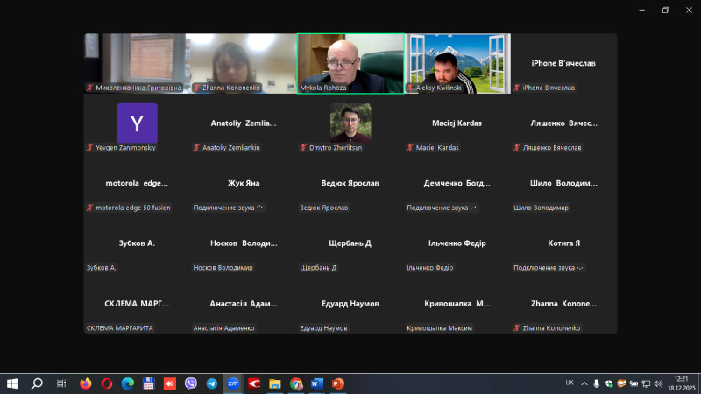Select Mykola Rohoza's active video tile
Screen dimensions: 701x394
pyautogui.click(x=350, y=61)
